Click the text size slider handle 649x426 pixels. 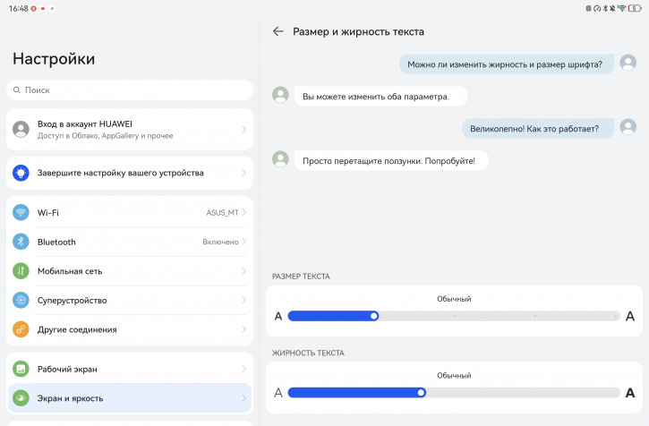pyautogui.click(x=374, y=316)
